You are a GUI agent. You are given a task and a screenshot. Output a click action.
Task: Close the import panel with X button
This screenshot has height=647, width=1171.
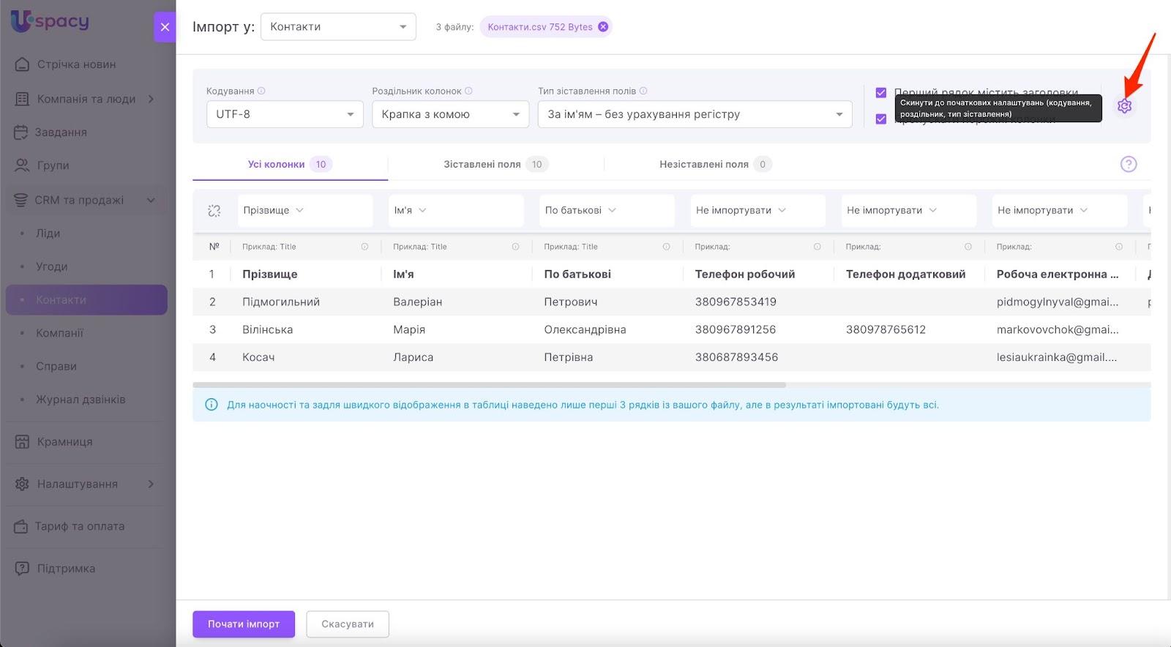(x=165, y=27)
